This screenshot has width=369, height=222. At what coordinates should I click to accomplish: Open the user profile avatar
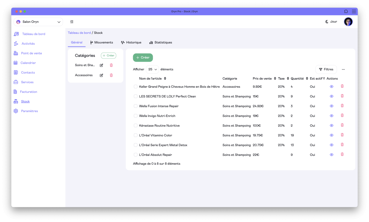[348, 22]
